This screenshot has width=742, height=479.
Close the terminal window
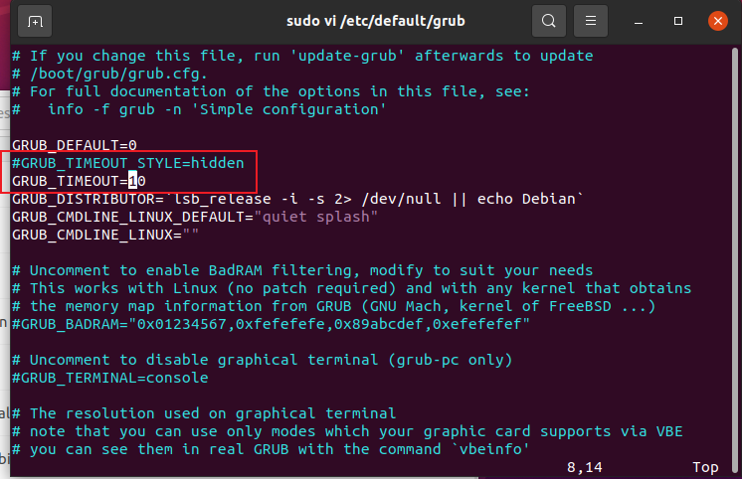click(715, 21)
